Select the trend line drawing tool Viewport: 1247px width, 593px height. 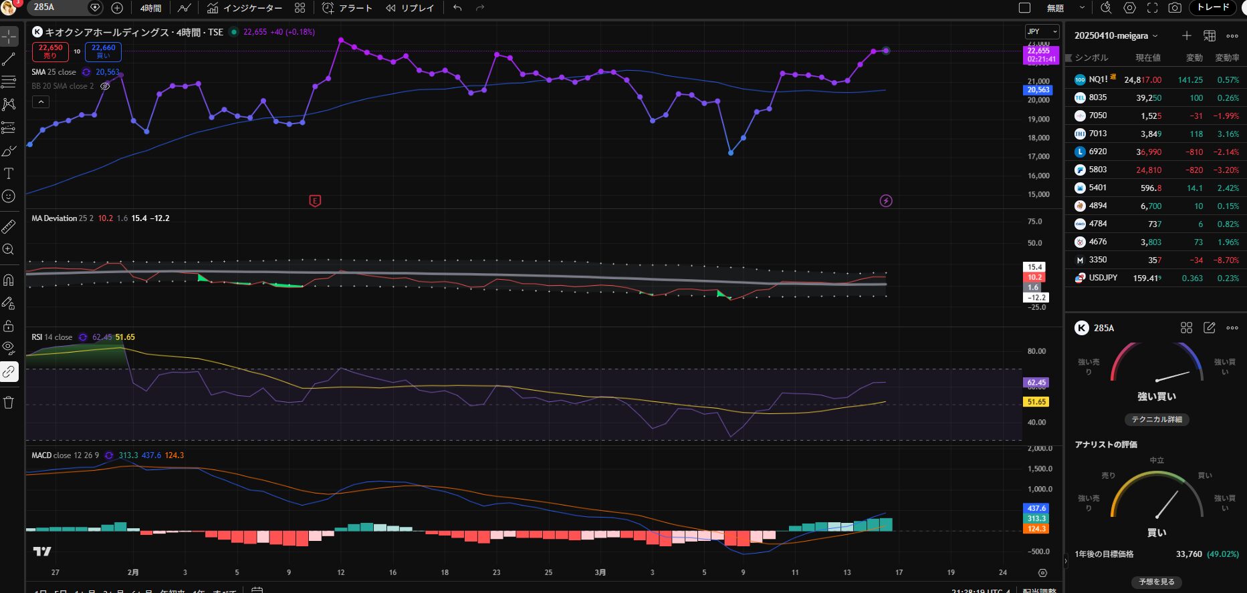point(9,60)
